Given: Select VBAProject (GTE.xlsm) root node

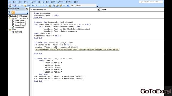Looking at the screenshot, I should 18,16.
